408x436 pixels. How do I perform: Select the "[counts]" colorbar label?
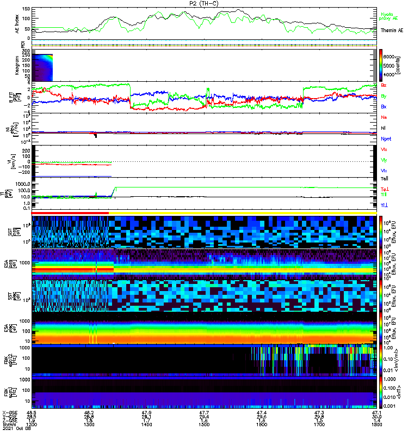point(398,65)
